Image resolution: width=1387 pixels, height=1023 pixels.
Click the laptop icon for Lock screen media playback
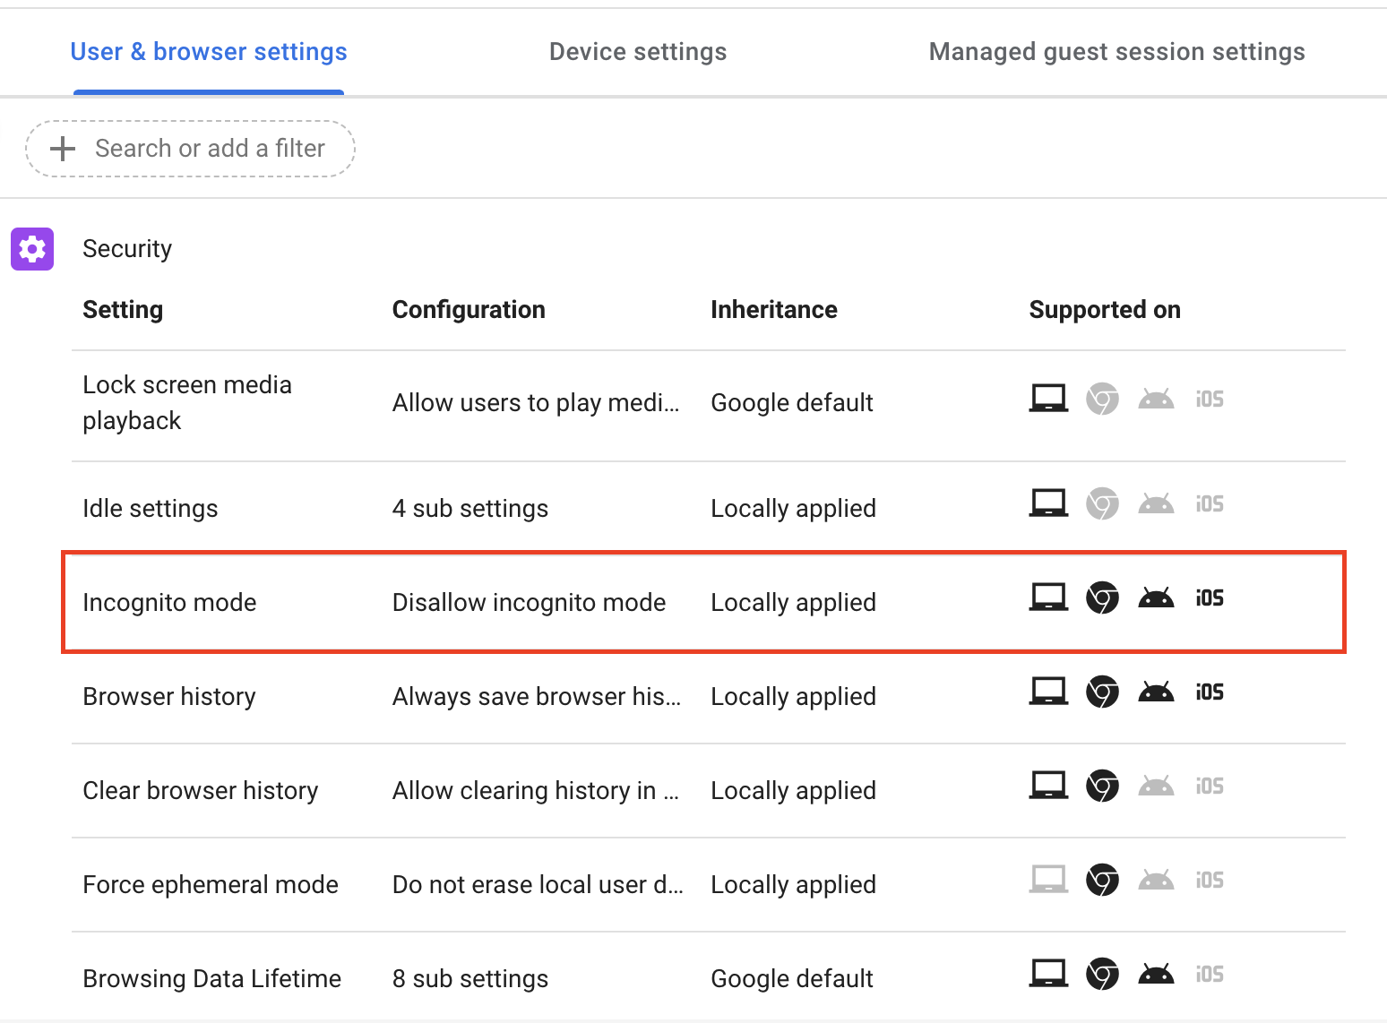(1047, 397)
